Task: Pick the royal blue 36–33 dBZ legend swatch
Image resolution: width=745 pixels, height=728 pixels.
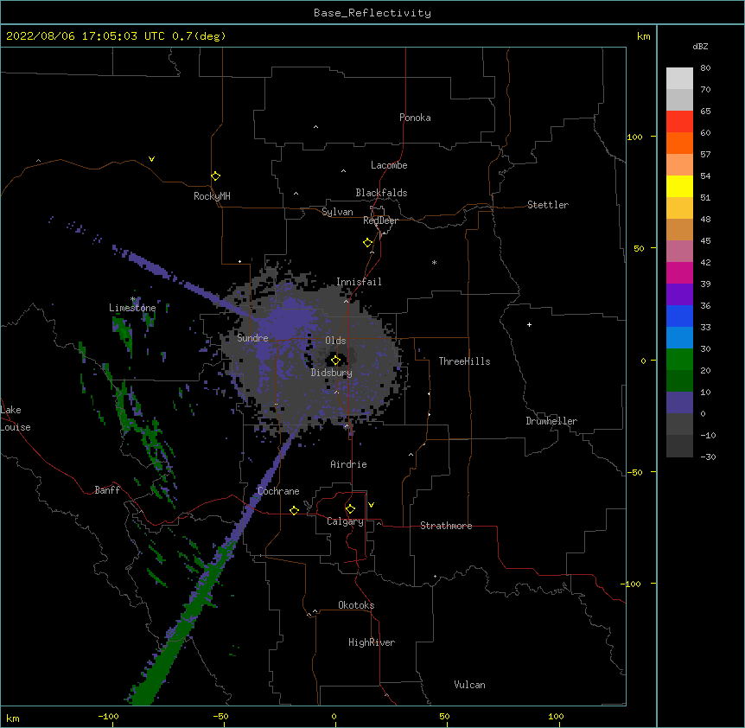Action: point(679,316)
